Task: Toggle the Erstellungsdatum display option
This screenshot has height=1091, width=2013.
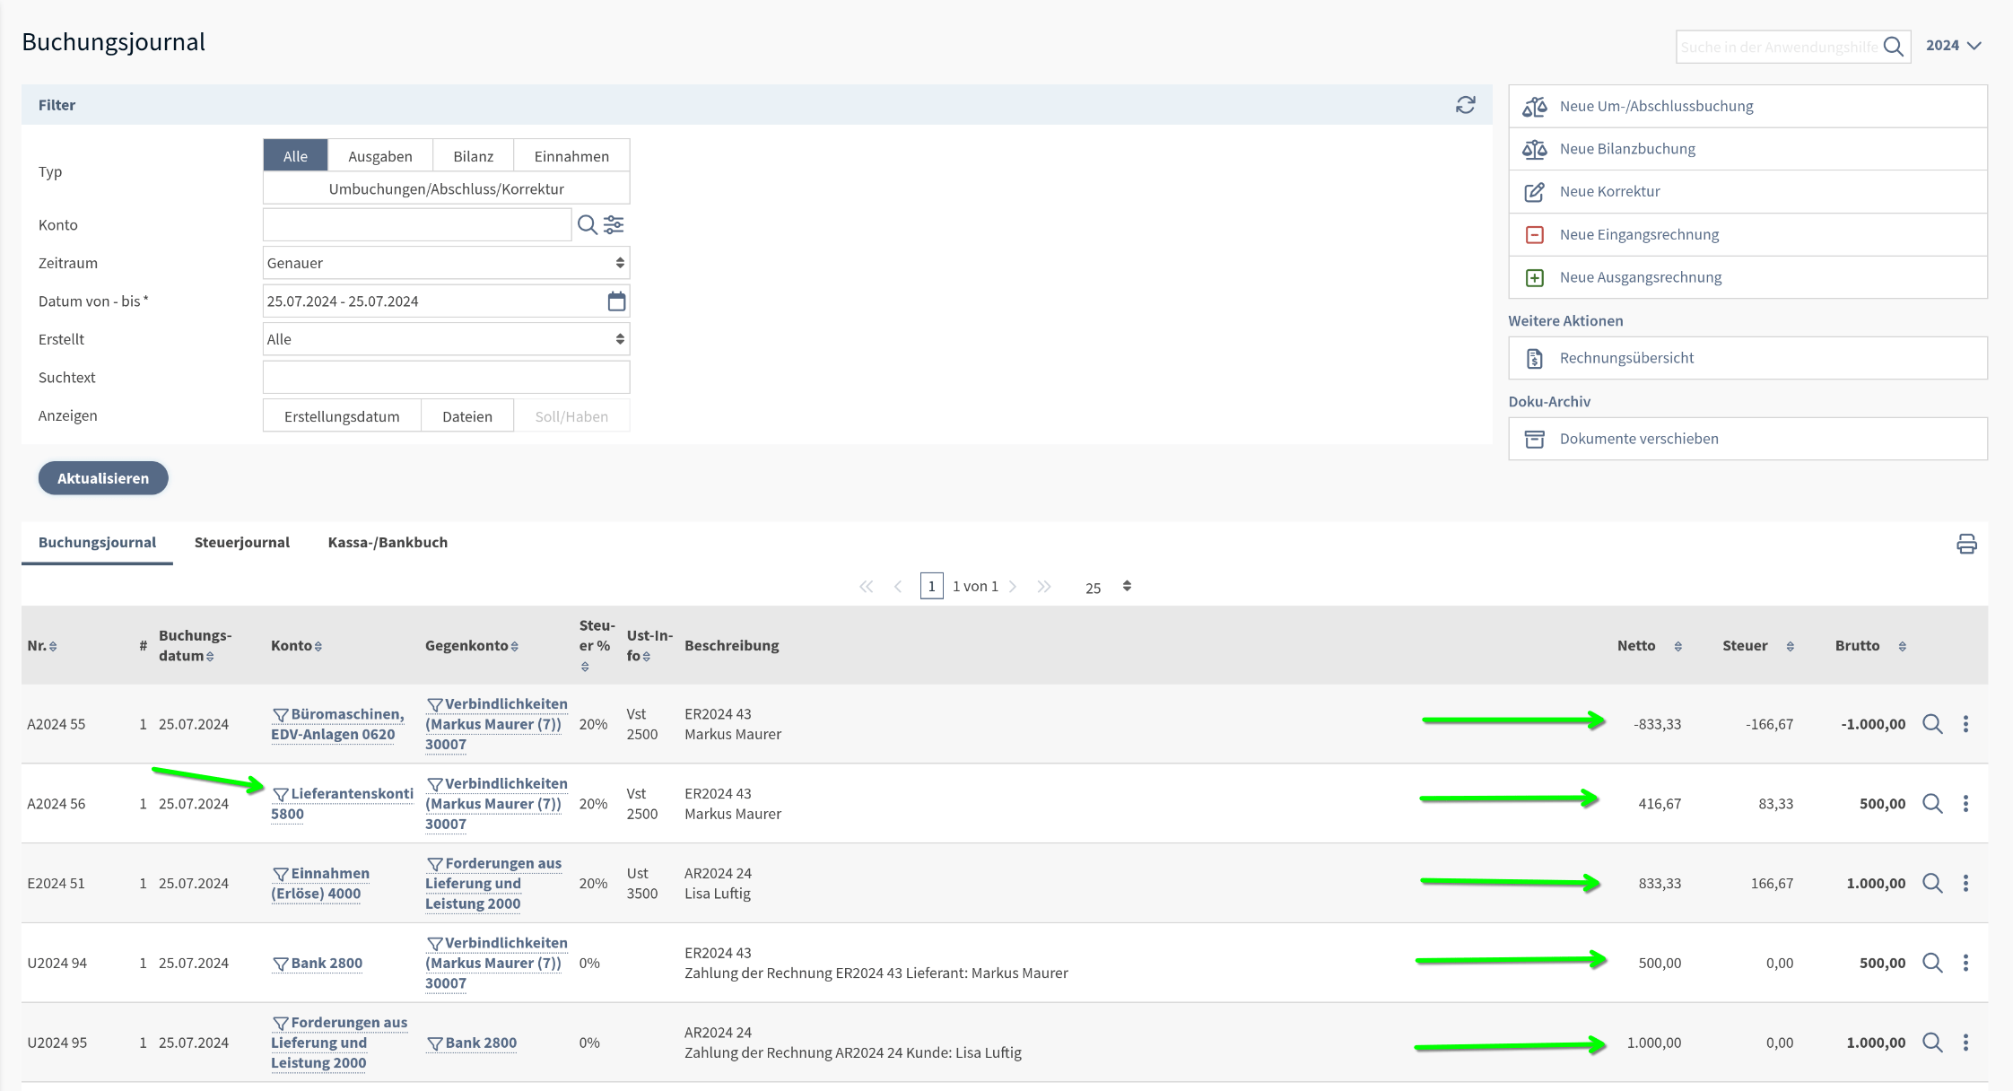Action: tap(342, 416)
